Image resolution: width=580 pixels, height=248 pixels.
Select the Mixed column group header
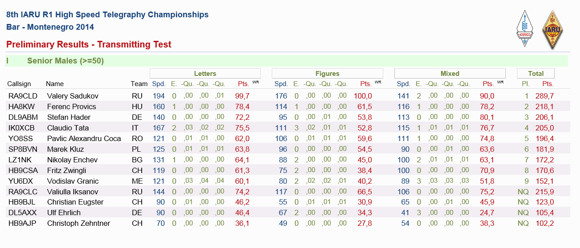pos(450,74)
